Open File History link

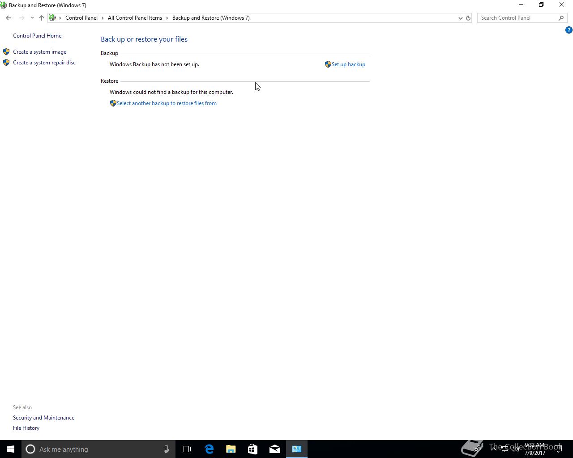(26, 428)
